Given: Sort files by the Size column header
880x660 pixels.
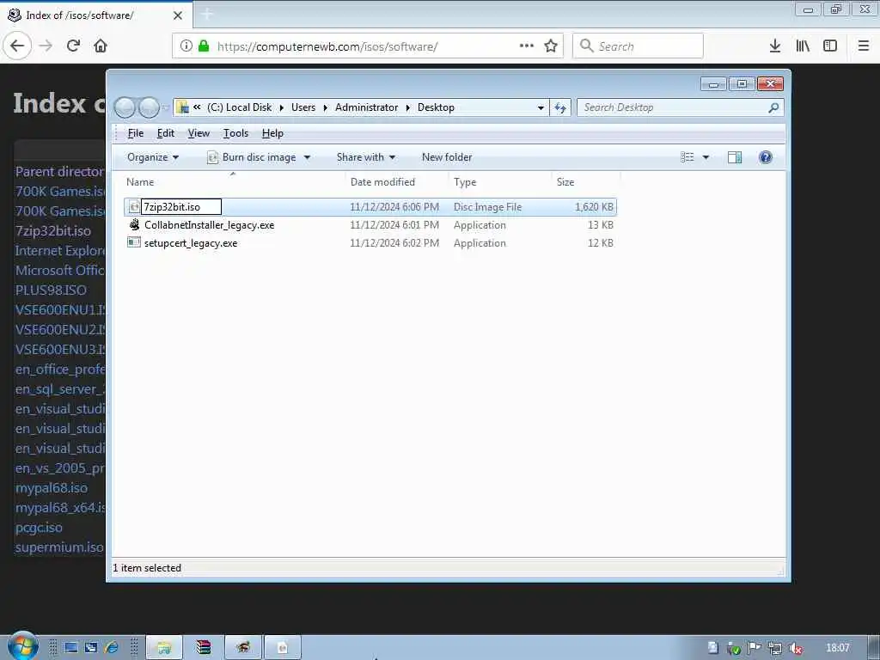Looking at the screenshot, I should (x=585, y=182).
